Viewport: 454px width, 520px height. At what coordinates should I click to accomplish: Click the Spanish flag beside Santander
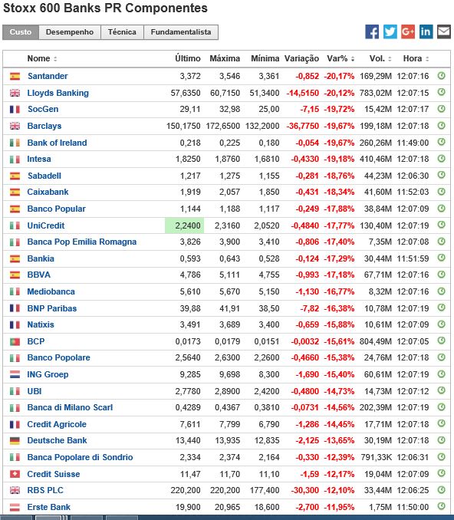coord(15,77)
